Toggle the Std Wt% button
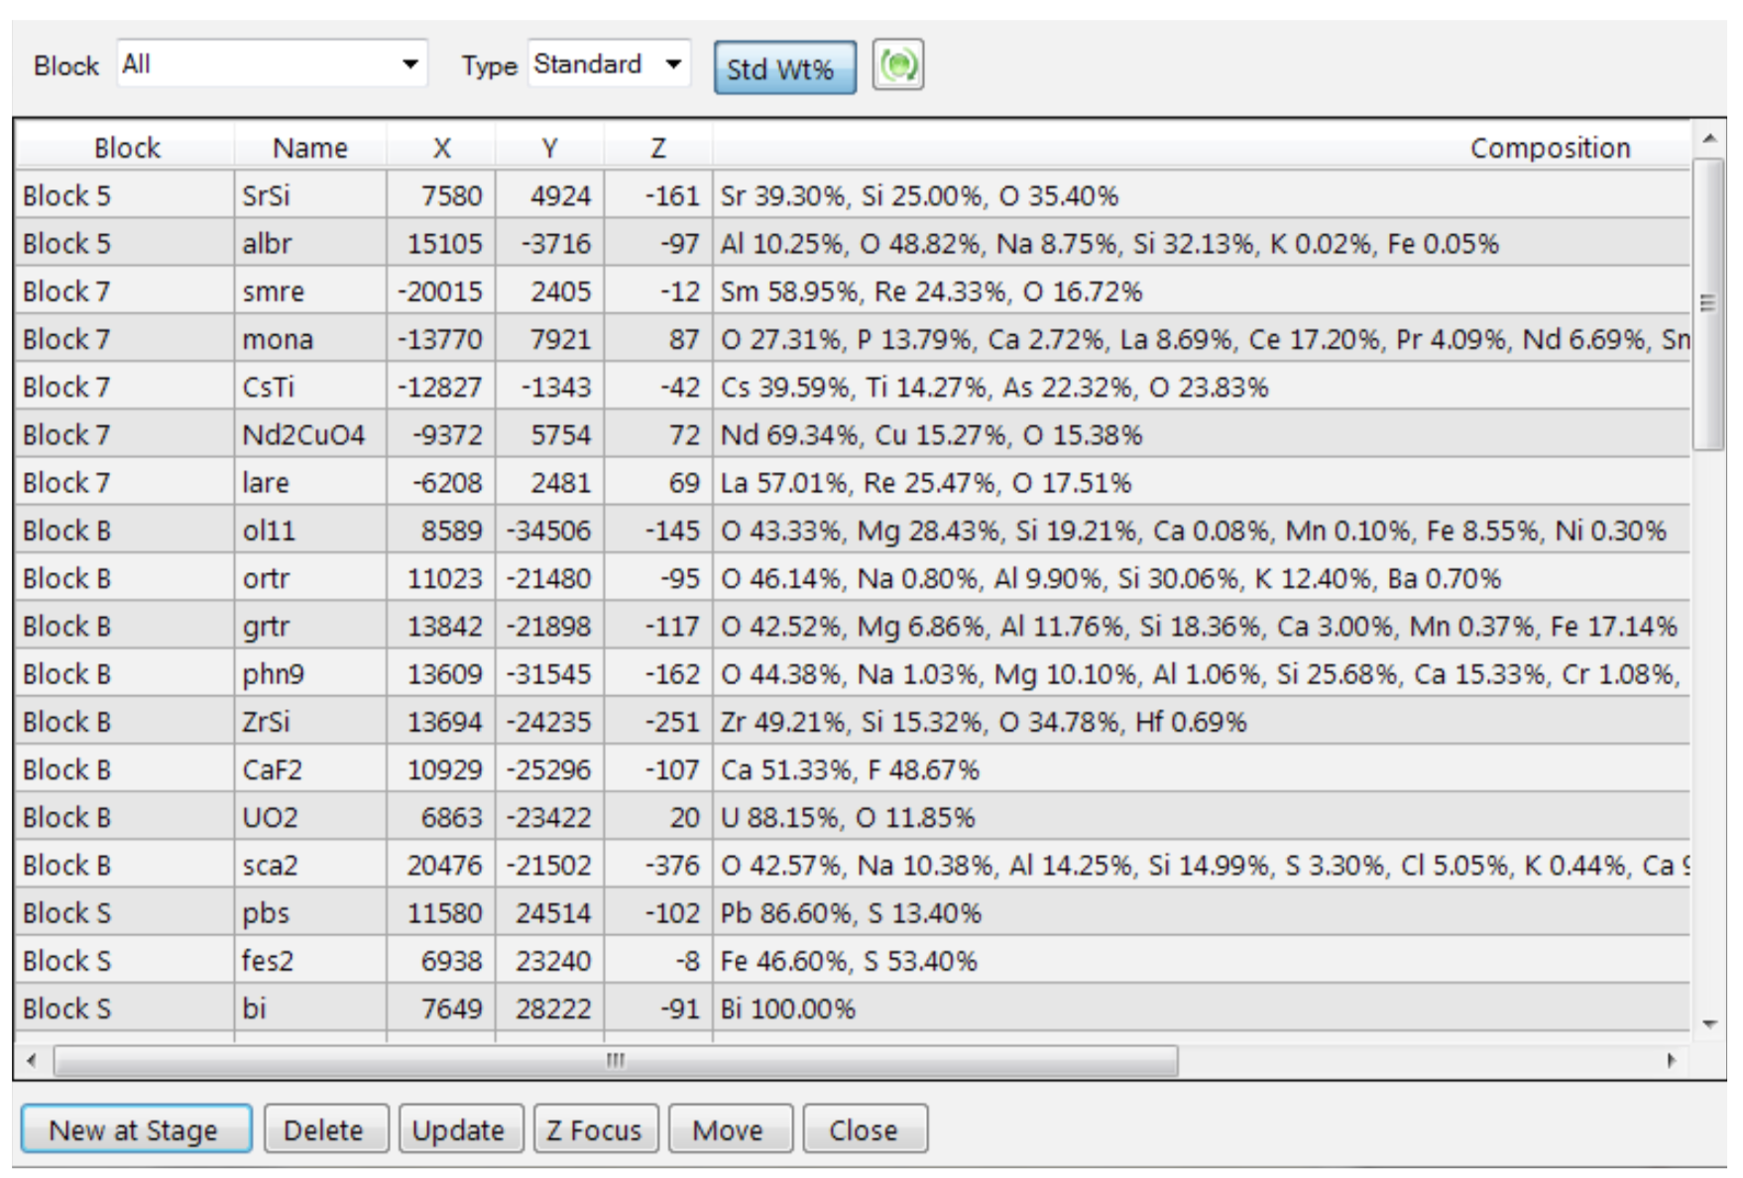Viewport: 1743px width, 1178px height. point(784,68)
